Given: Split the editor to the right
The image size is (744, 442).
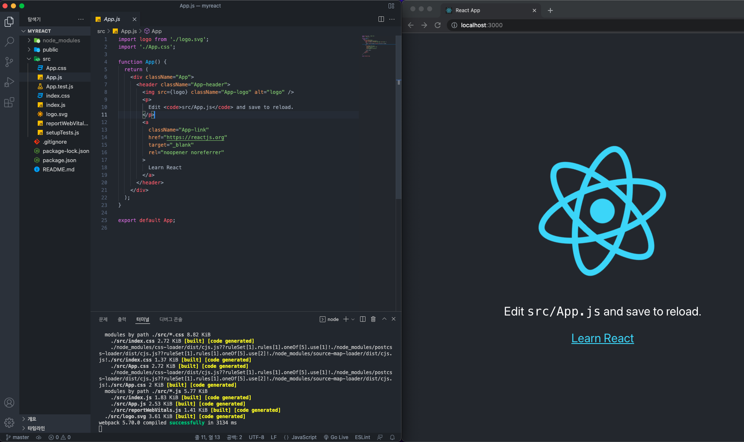Looking at the screenshot, I should pyautogui.click(x=381, y=19).
